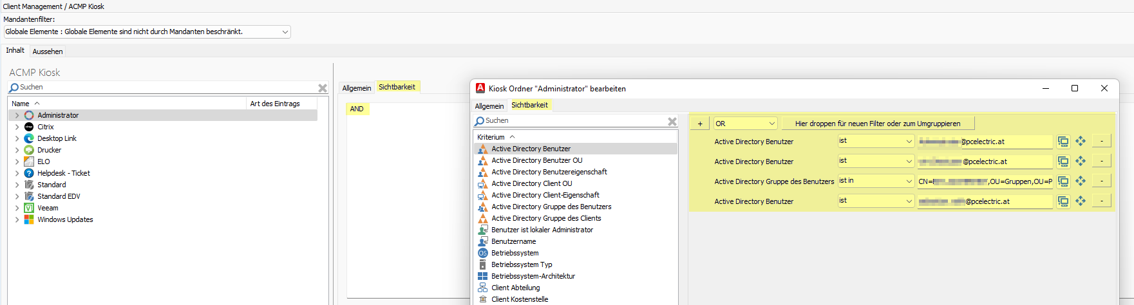This screenshot has width=1134, height=305.
Task: Select 'Betriebssystem Typ' criterion
Action: pos(522,264)
